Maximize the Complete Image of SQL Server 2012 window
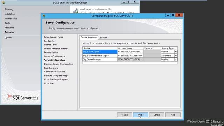224x126 pixels. (x=173, y=15)
